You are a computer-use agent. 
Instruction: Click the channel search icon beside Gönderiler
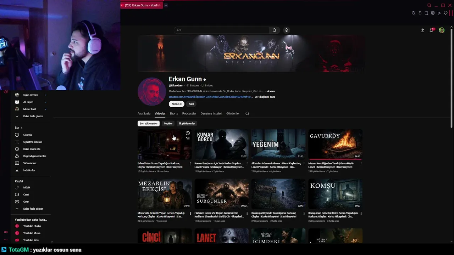pyautogui.click(x=247, y=114)
